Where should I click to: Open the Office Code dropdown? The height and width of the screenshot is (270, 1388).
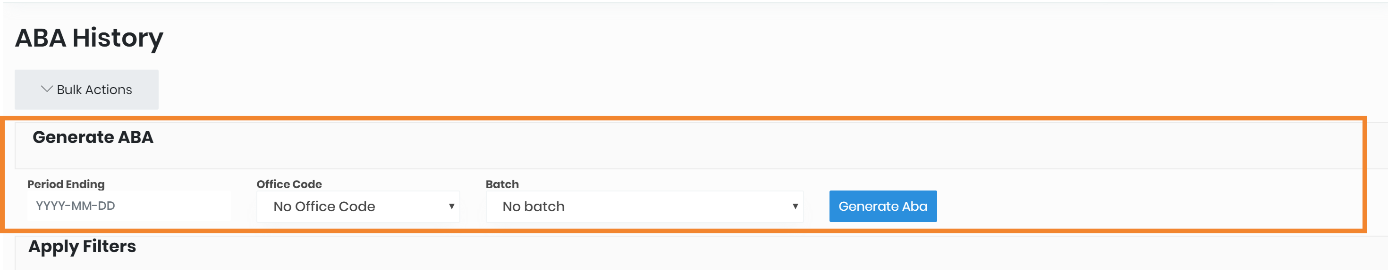(358, 206)
